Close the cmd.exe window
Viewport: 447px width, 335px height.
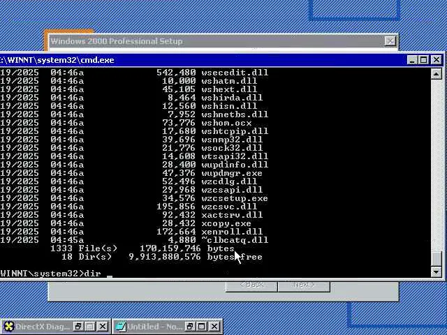click(x=437, y=60)
